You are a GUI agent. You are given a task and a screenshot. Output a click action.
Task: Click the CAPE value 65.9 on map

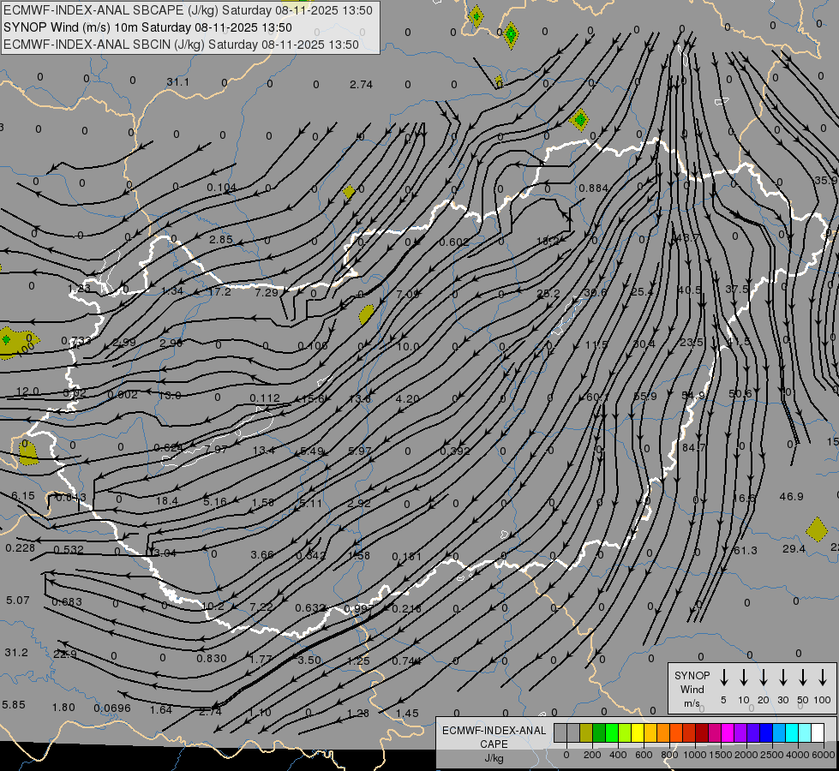[x=644, y=397]
